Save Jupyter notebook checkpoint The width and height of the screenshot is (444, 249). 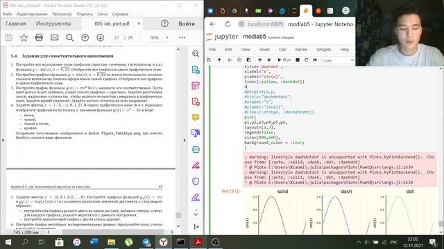pos(209,60)
